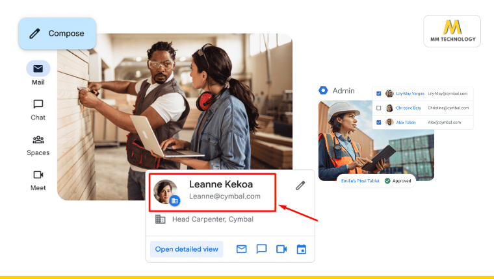Click the Approved status text

pyautogui.click(x=402, y=181)
